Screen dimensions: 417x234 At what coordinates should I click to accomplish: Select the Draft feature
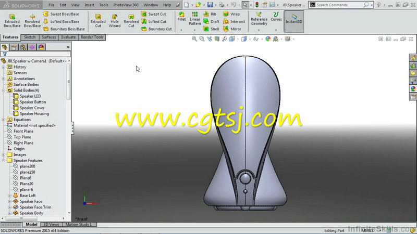tap(212, 21)
